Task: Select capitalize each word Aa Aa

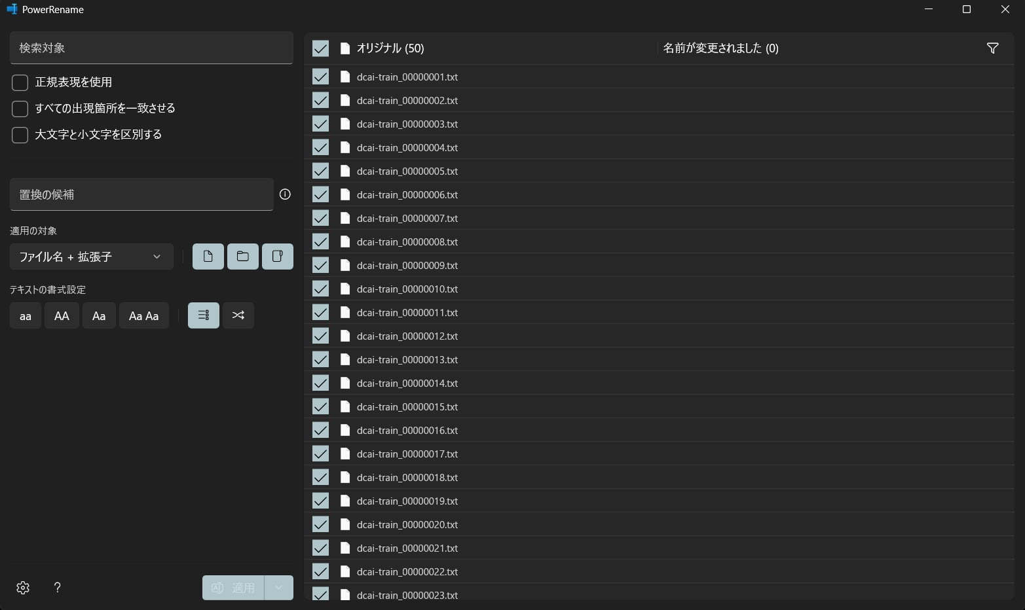Action: pos(144,315)
